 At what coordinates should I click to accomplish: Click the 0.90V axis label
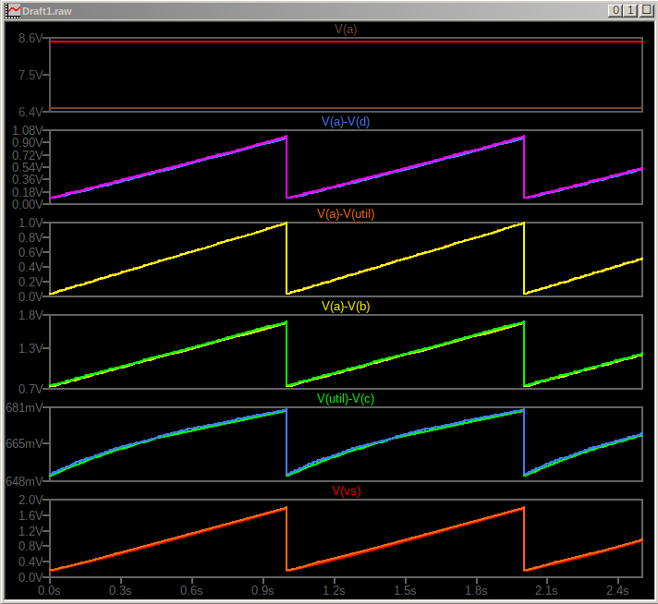pyautogui.click(x=28, y=142)
